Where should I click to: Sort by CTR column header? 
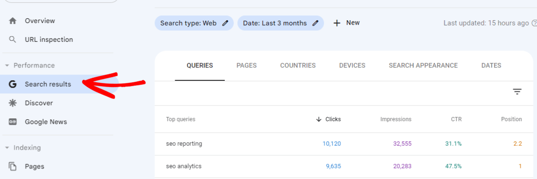click(456, 119)
